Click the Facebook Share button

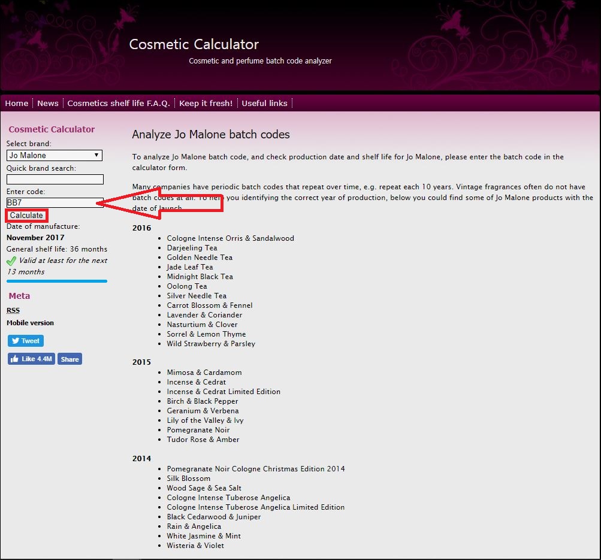click(x=70, y=359)
